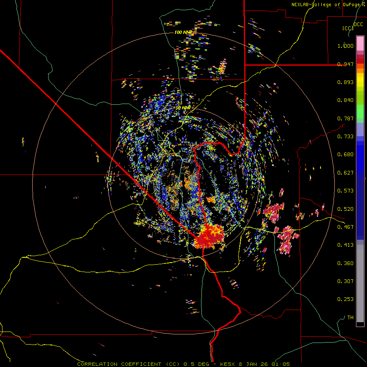This screenshot has width=367, height=367.
Task: Click the 0.5 DEG elevation angle label
Action: 196,364
